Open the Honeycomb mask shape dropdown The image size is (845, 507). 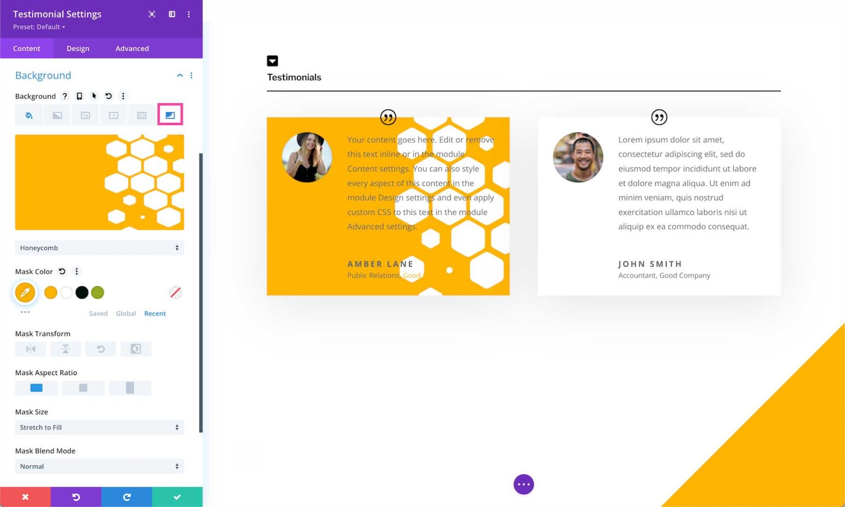[x=100, y=247]
